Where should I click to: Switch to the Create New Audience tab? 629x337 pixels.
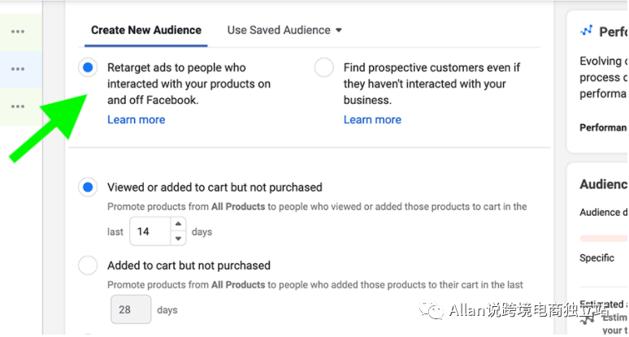[146, 30]
